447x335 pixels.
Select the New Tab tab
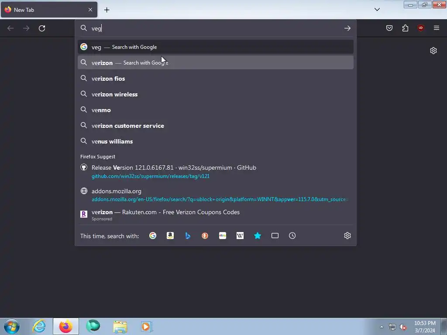click(49, 10)
